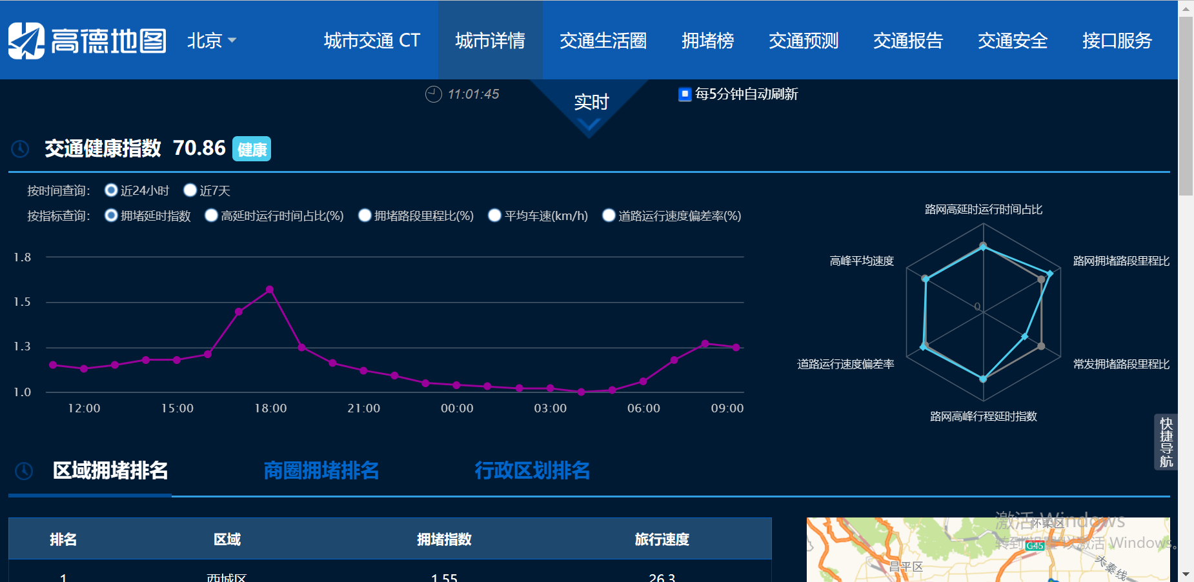Screen dimensions: 1194x582
Task: Select the 高延时运行时间占比(%) radio option
Action: [211, 216]
